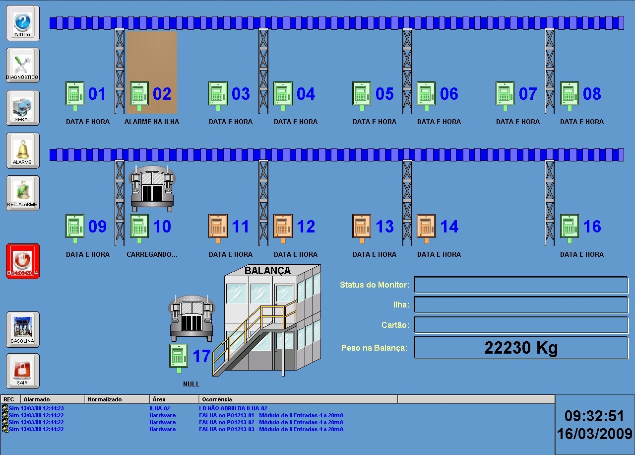Go to the GERAL overview
Screen dimensions: 635x455
22,107
